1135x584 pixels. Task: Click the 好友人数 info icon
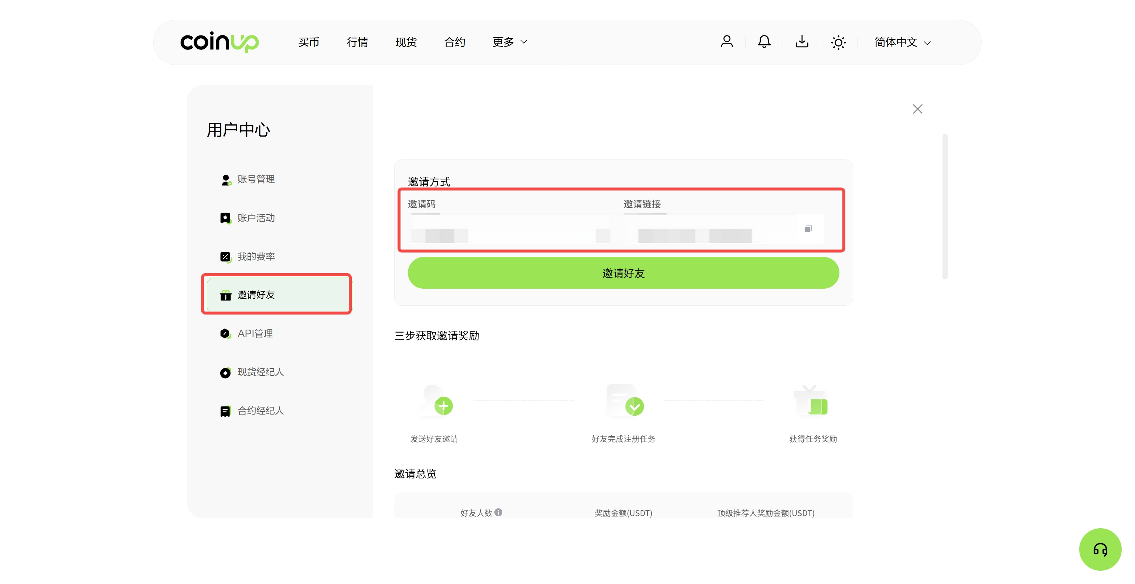[x=498, y=512]
